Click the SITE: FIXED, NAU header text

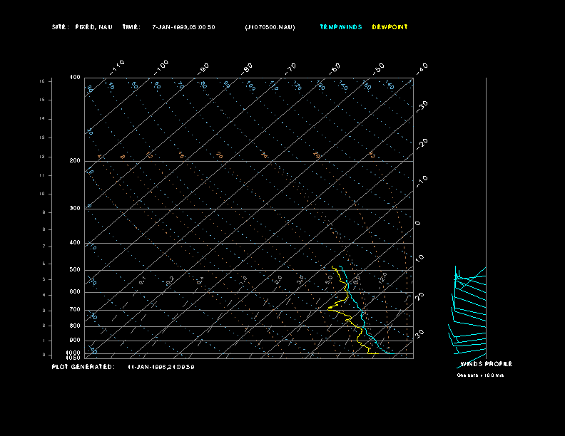click(82, 27)
